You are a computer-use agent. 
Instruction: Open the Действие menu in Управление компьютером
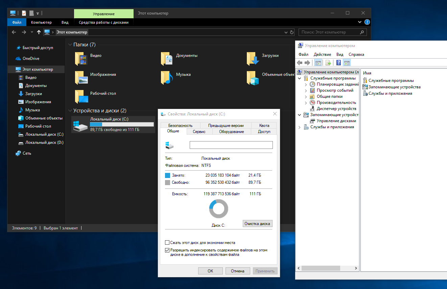(x=322, y=54)
